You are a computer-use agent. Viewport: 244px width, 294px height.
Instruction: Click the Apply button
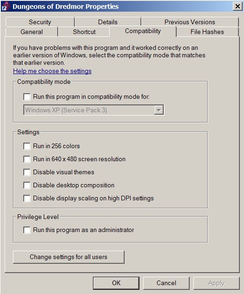216,283
